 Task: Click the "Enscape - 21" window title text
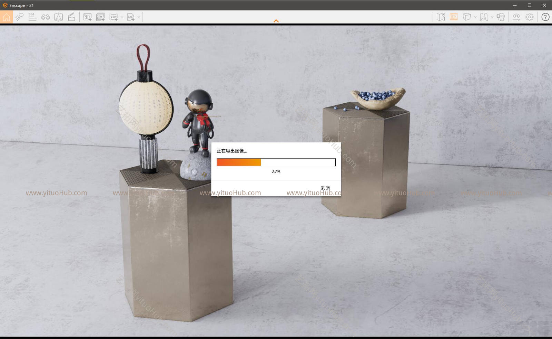coord(21,6)
